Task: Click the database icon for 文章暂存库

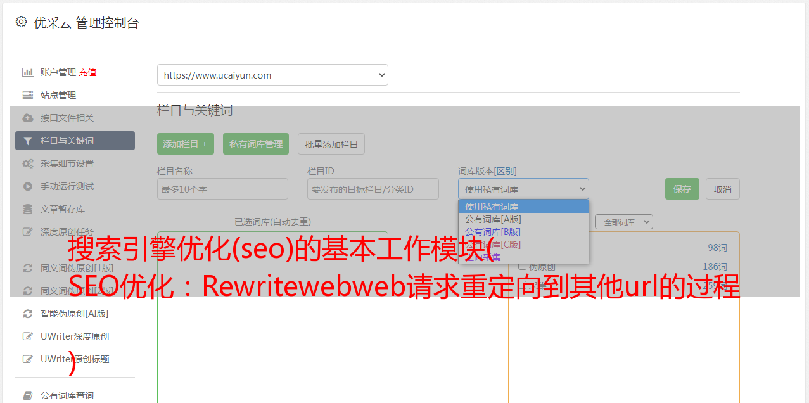Action: tap(27, 209)
